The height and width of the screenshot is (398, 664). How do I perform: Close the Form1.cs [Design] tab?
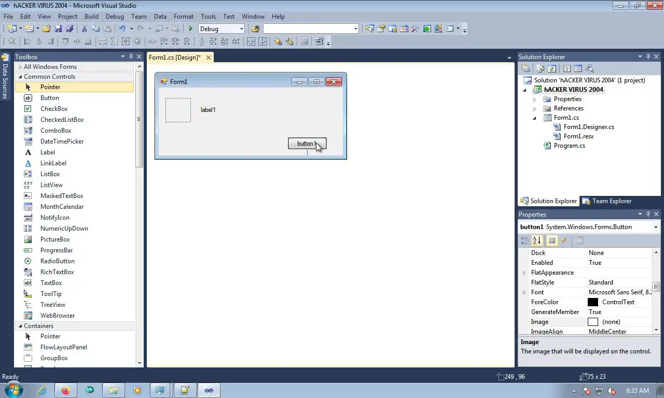click(209, 58)
